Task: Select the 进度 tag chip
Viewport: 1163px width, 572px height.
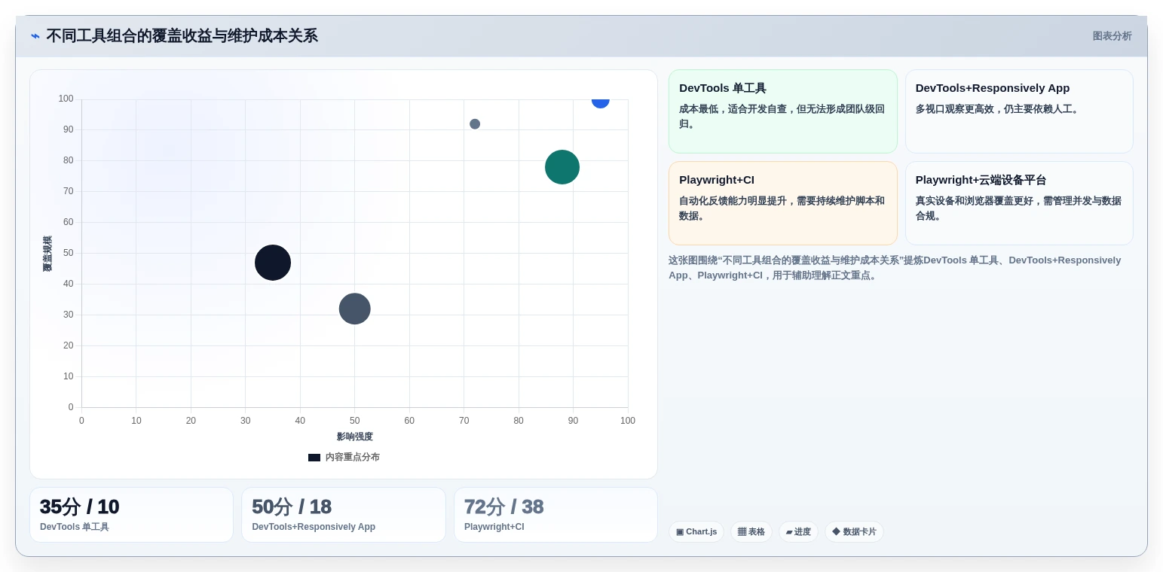Action: (x=798, y=532)
